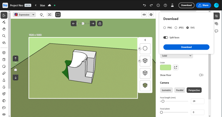Open the help question mark icon
This screenshot has height=117, width=222.
[x=165, y=5]
